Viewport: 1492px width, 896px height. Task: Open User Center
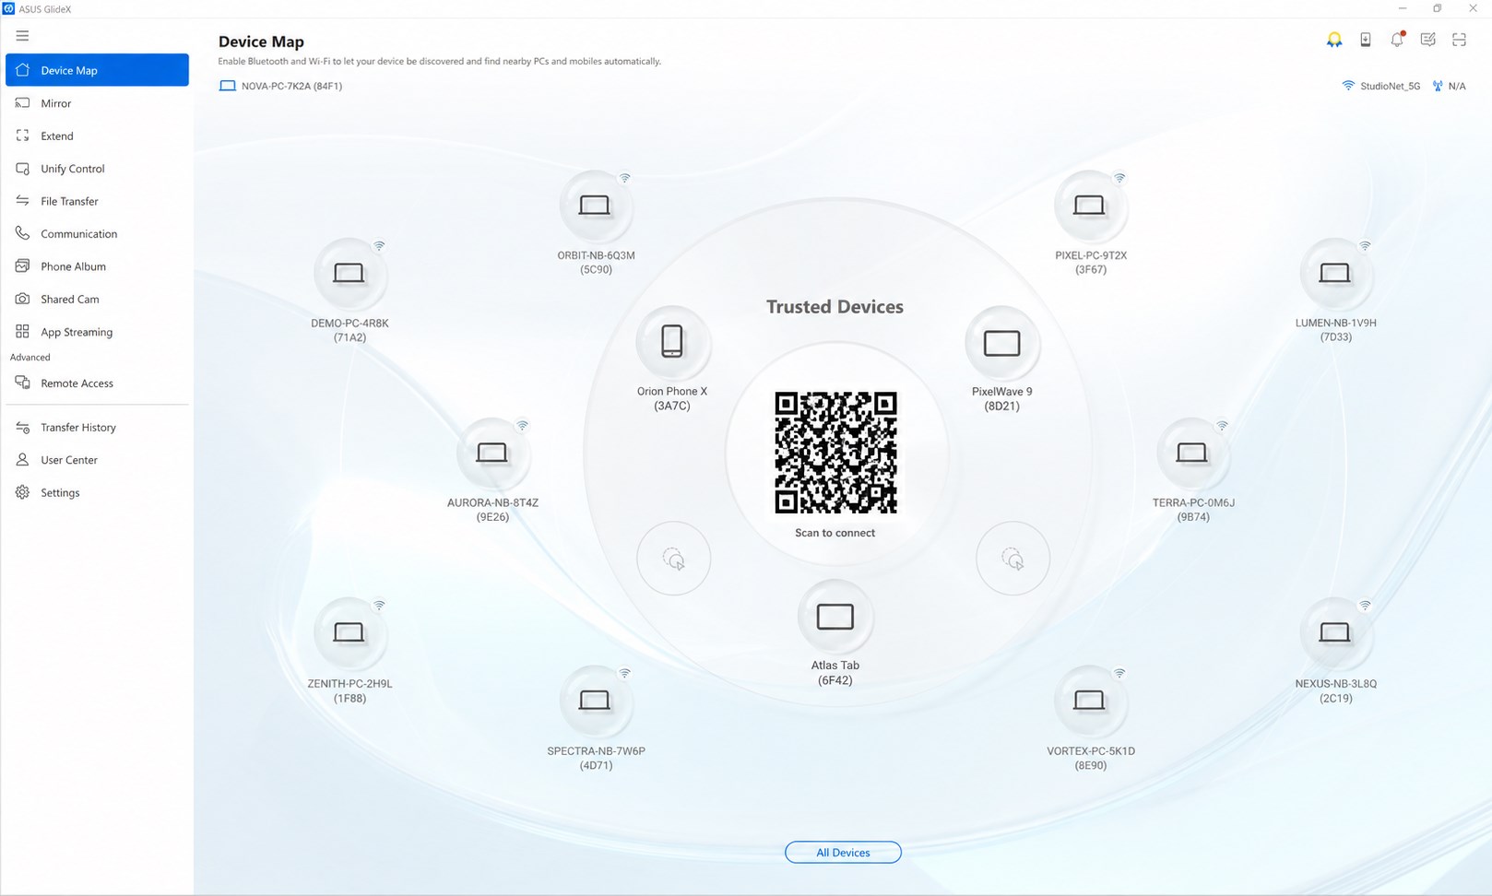[x=97, y=460]
